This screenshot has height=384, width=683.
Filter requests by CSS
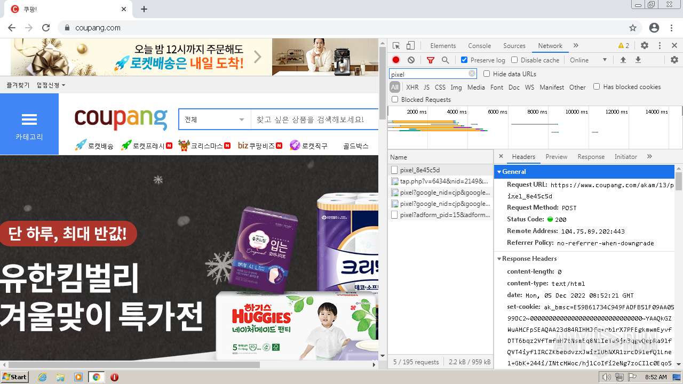click(440, 87)
